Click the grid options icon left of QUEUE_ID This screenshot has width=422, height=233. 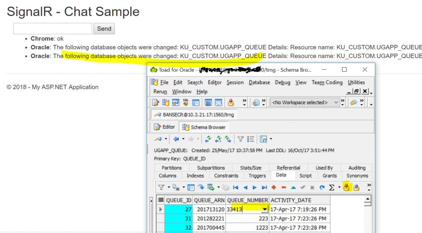(161, 200)
